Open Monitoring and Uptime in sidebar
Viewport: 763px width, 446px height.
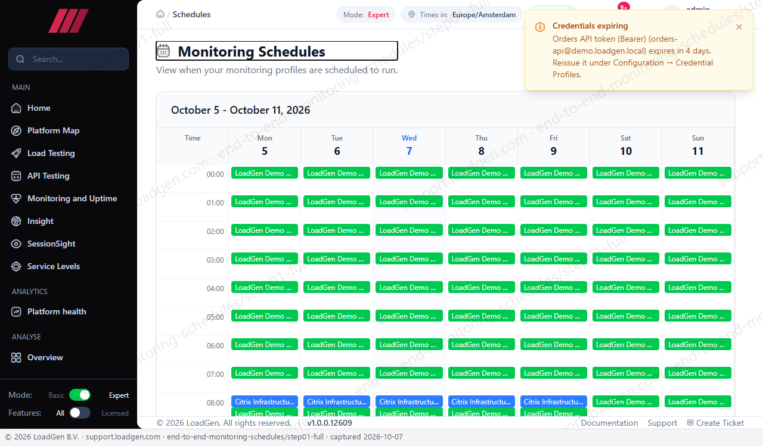pyautogui.click(x=69, y=198)
